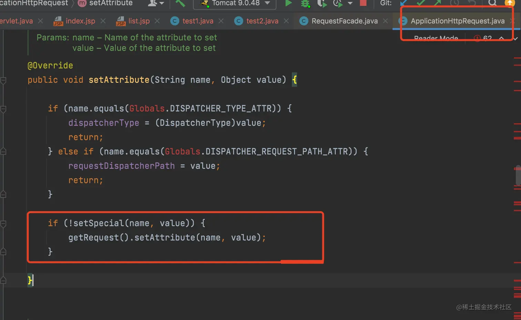Close the test2.java tab
This screenshot has height=320, width=521.
click(286, 21)
